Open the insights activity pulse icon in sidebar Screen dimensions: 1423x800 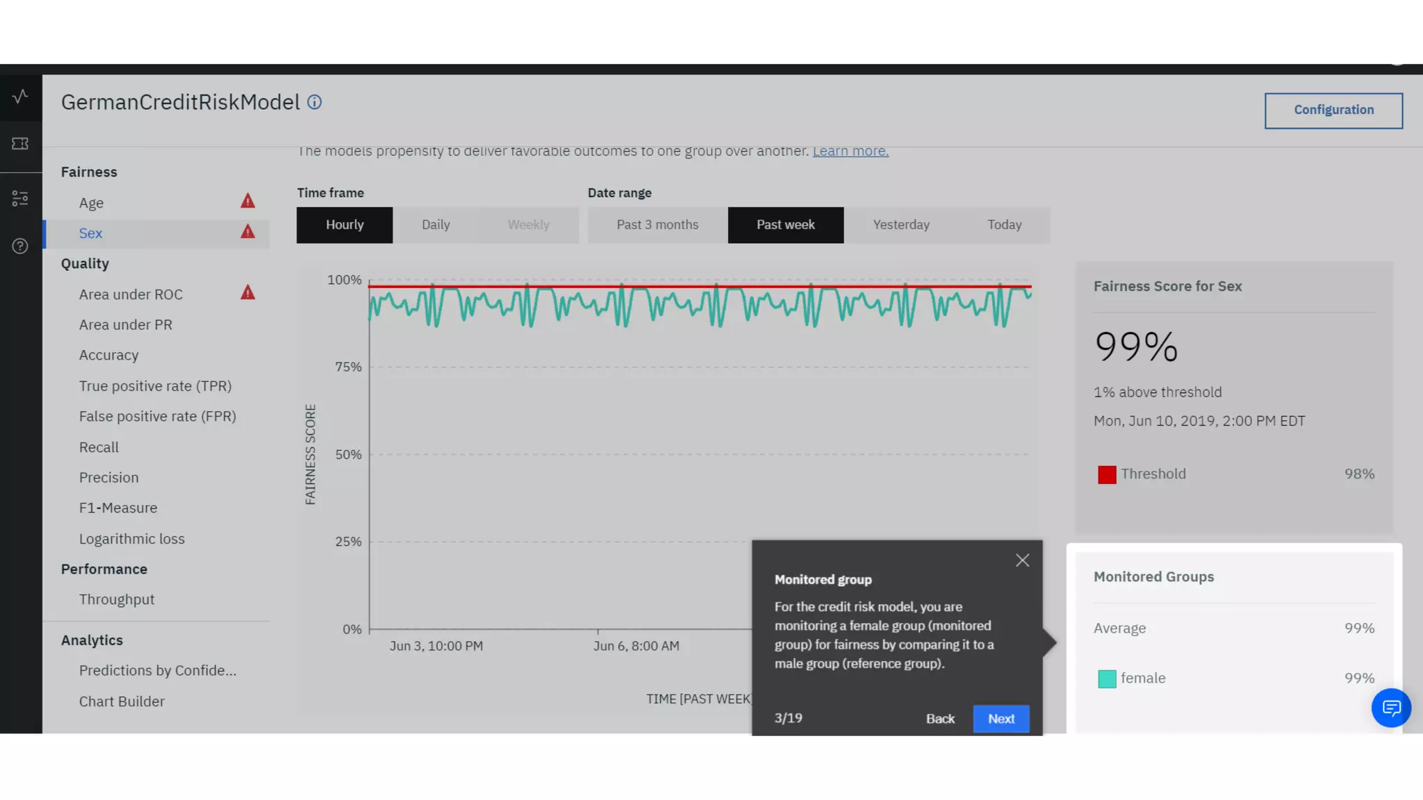[x=20, y=96]
